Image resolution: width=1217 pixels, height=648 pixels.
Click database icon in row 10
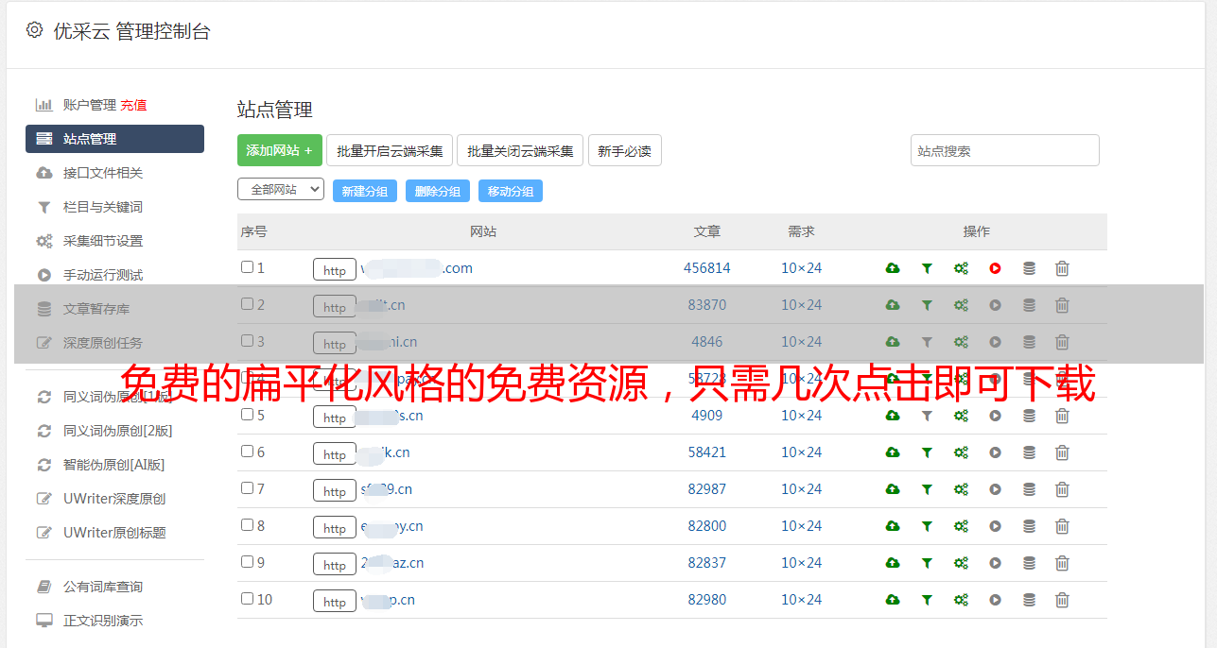[x=1029, y=600]
